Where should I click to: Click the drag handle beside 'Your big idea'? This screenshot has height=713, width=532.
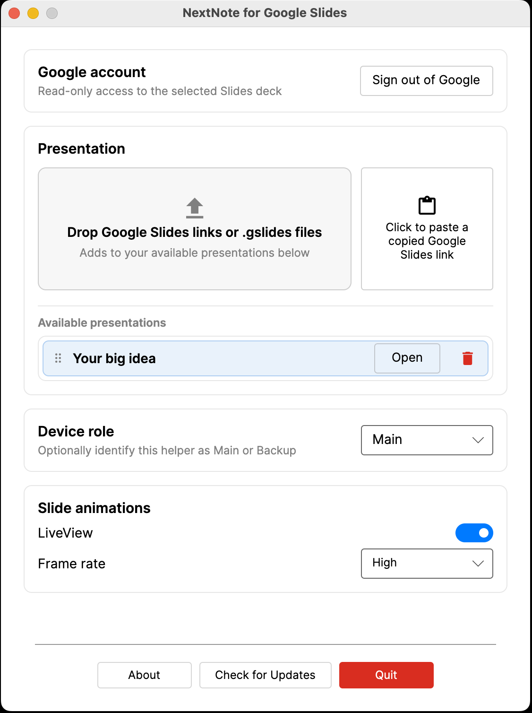[x=58, y=358]
